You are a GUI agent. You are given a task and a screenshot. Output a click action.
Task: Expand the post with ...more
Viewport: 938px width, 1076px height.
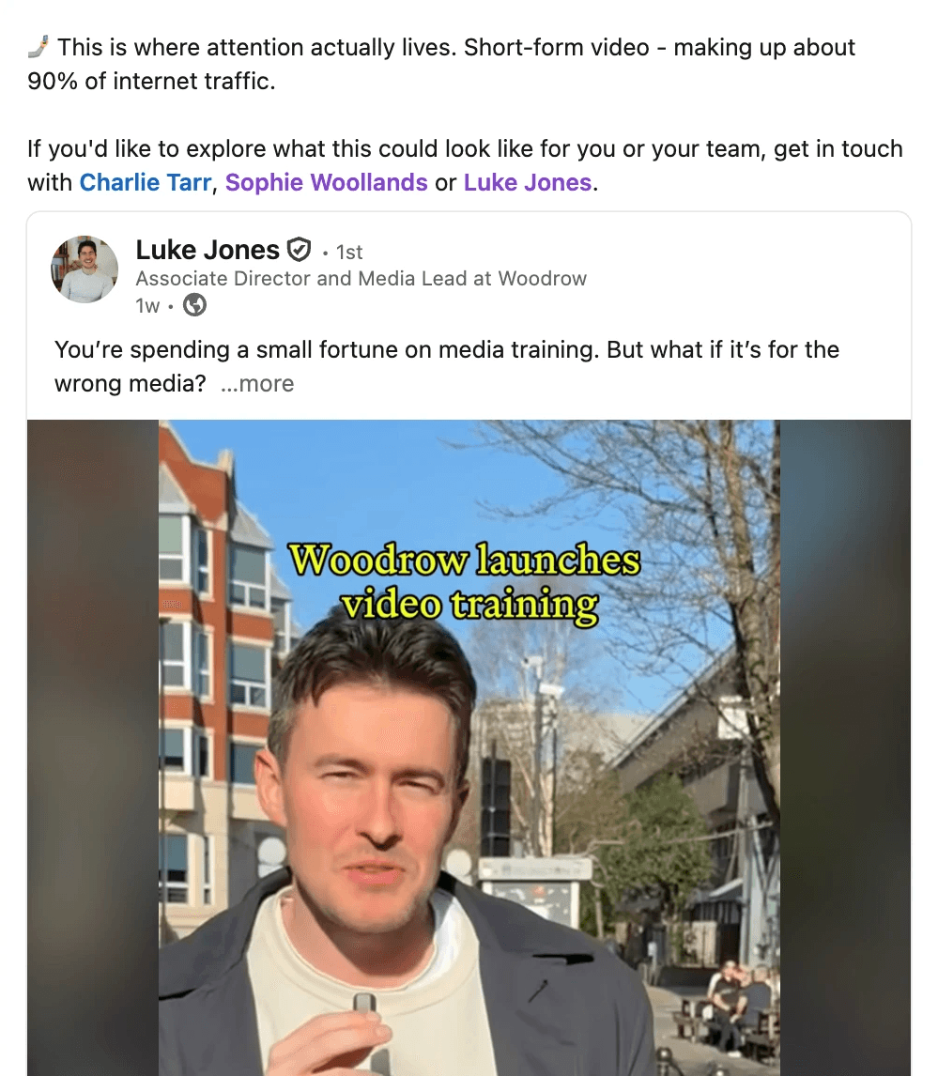point(257,384)
